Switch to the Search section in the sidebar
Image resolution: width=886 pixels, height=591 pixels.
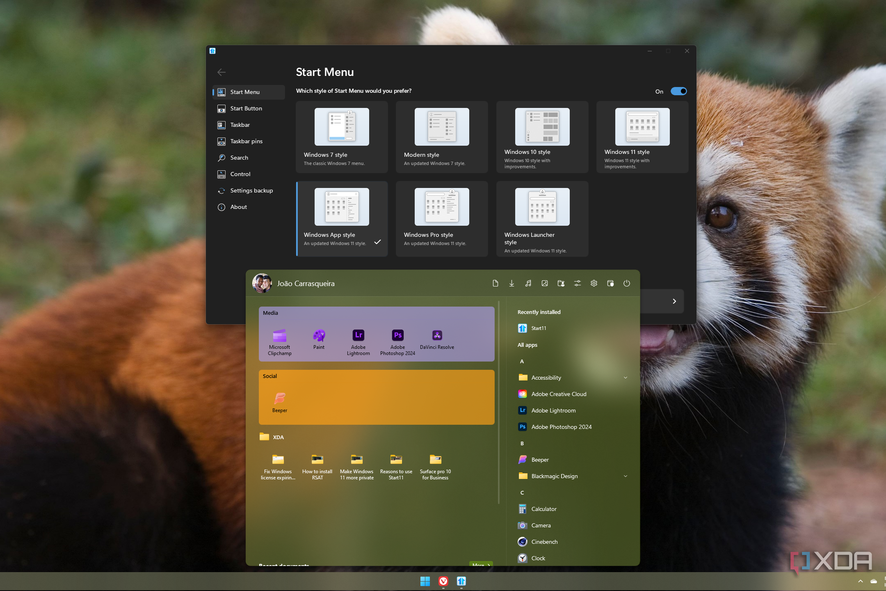239,158
